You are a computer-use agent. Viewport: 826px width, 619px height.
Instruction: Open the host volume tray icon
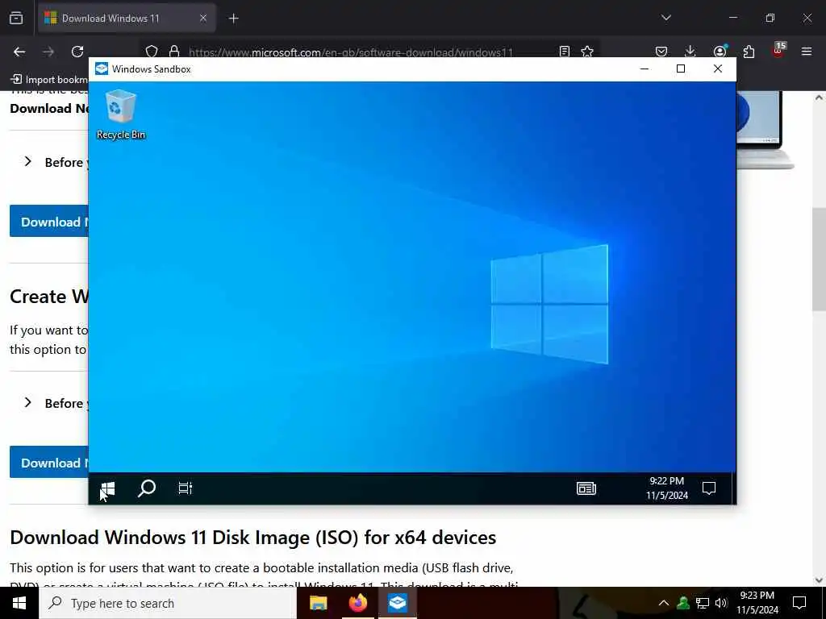(721, 603)
